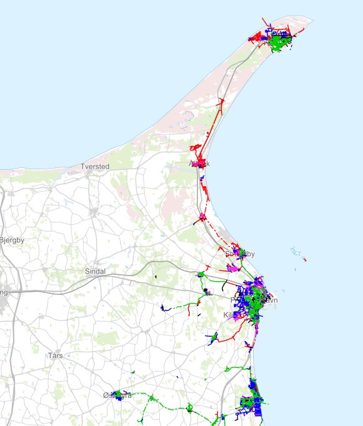Viewport: 363px width, 426px height.
Task: Click the Sindal town label
Action: click(95, 271)
